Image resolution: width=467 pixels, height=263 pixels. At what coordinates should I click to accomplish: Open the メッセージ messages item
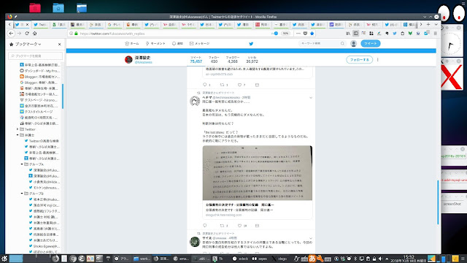pyautogui.click(x=199, y=44)
